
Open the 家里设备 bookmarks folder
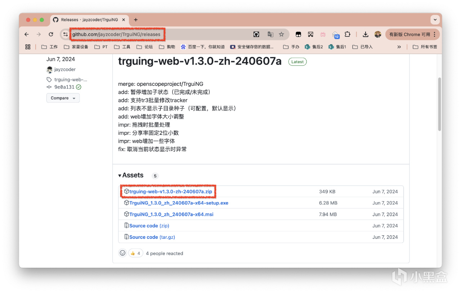[x=76, y=47]
